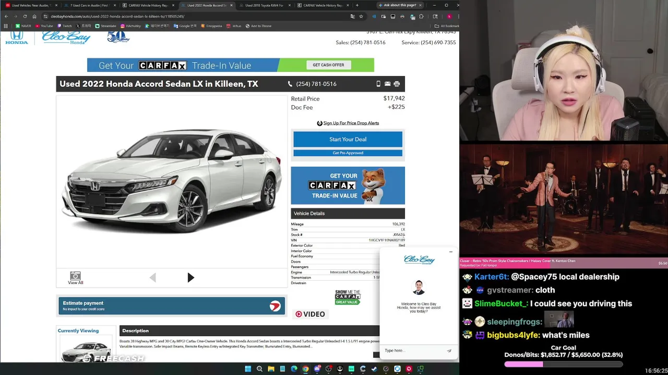Close the Used 2022 Honda Accord tab

click(231, 5)
